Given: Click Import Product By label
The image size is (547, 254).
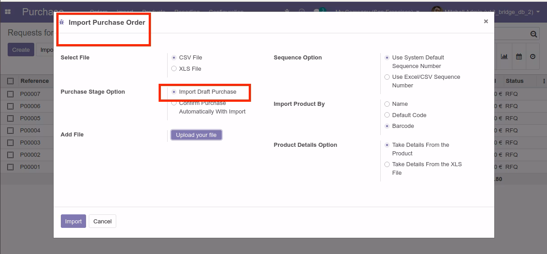Looking at the screenshot, I should 299,104.
